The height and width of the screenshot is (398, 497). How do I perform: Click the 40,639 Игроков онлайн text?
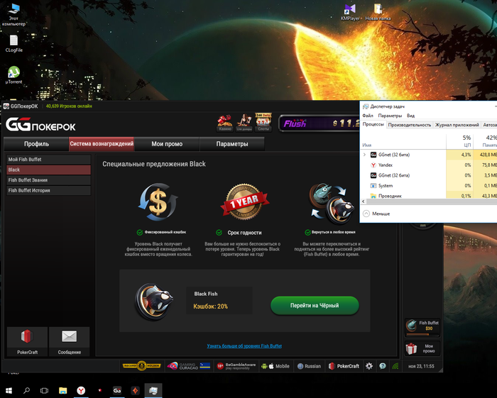click(69, 106)
